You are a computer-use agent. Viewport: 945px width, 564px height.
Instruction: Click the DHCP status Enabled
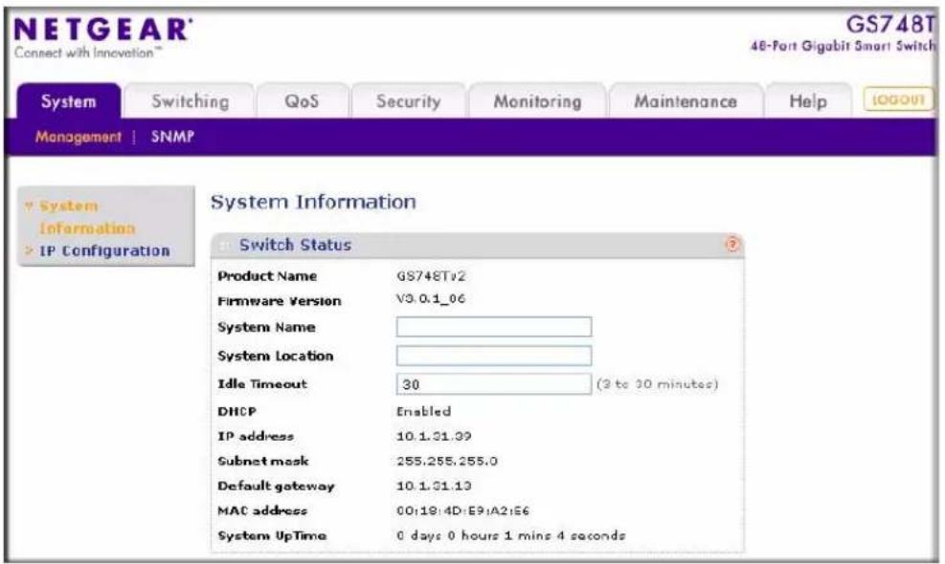pyautogui.click(x=424, y=412)
